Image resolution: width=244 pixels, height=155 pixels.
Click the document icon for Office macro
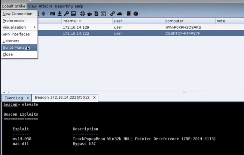pyautogui.click(x=96, y=14)
